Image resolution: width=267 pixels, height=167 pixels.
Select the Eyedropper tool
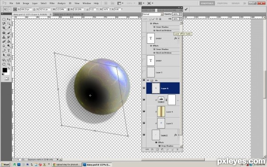coord(9,28)
